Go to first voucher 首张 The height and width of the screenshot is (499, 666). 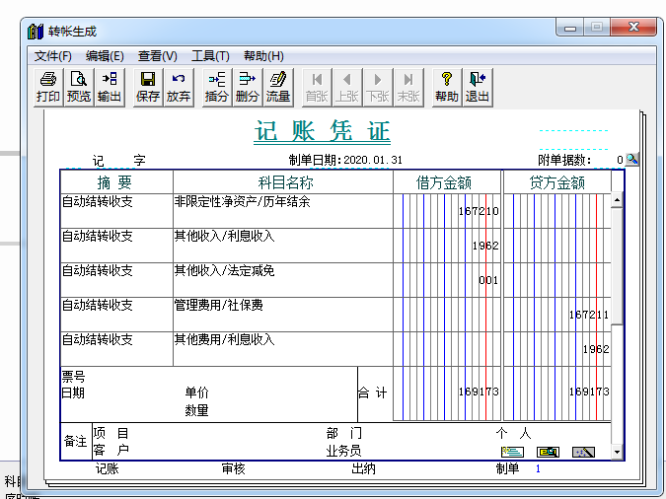click(317, 87)
